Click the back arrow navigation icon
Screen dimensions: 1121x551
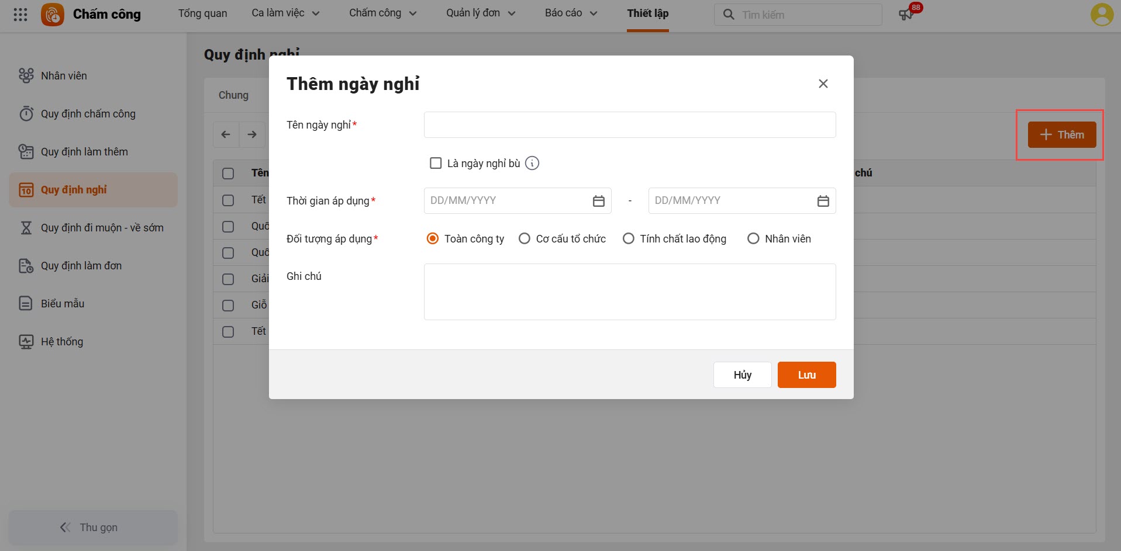tap(226, 134)
